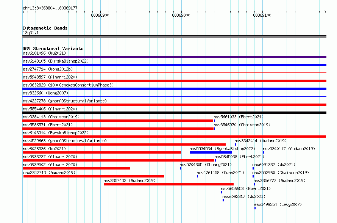Click the gray 13q31.1 cytogenetic band bar
The width and height of the screenshot is (337, 223).
[174, 37]
